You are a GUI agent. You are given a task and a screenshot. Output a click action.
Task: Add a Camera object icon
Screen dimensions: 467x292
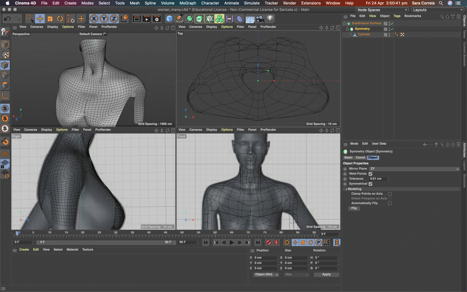260,19
